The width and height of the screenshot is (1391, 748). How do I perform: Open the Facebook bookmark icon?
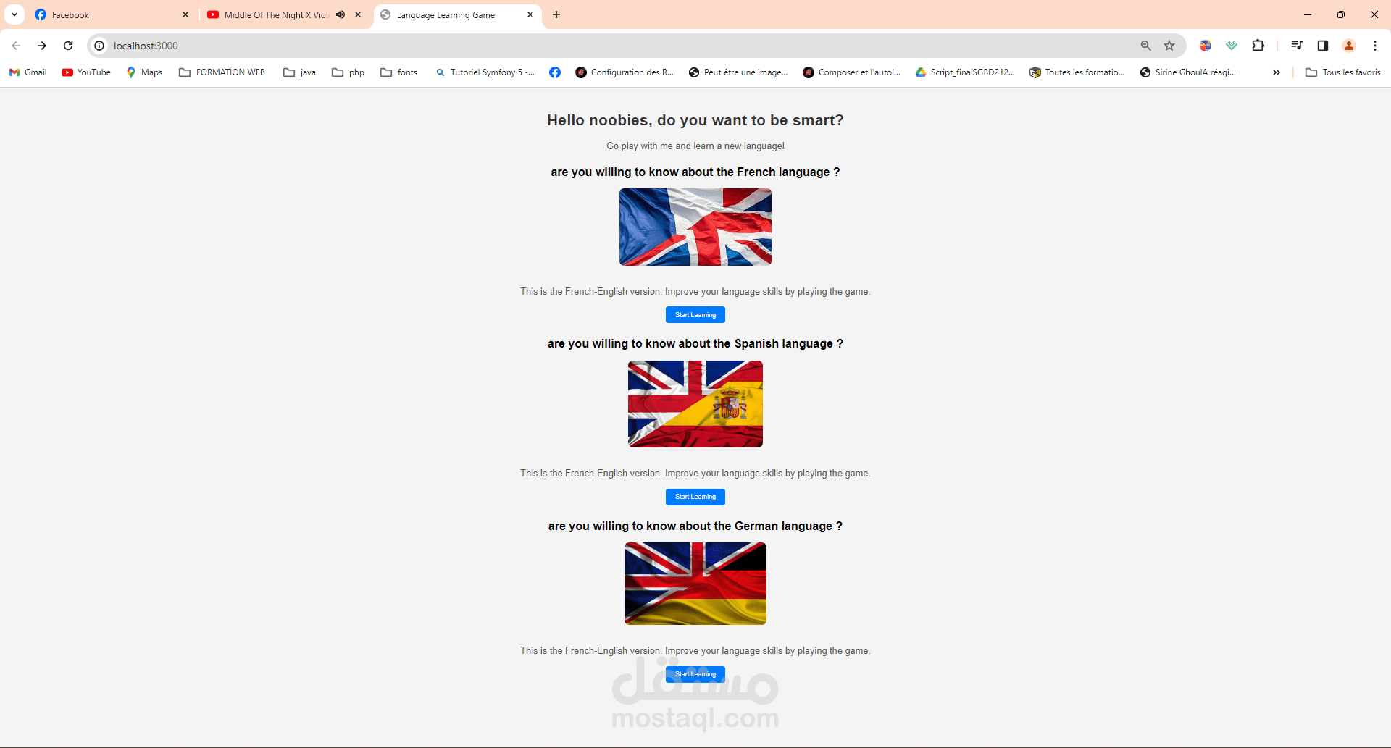click(x=555, y=72)
